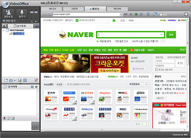191x138 pixels.
Task: Click the microphone speak button
Action: point(22,14)
